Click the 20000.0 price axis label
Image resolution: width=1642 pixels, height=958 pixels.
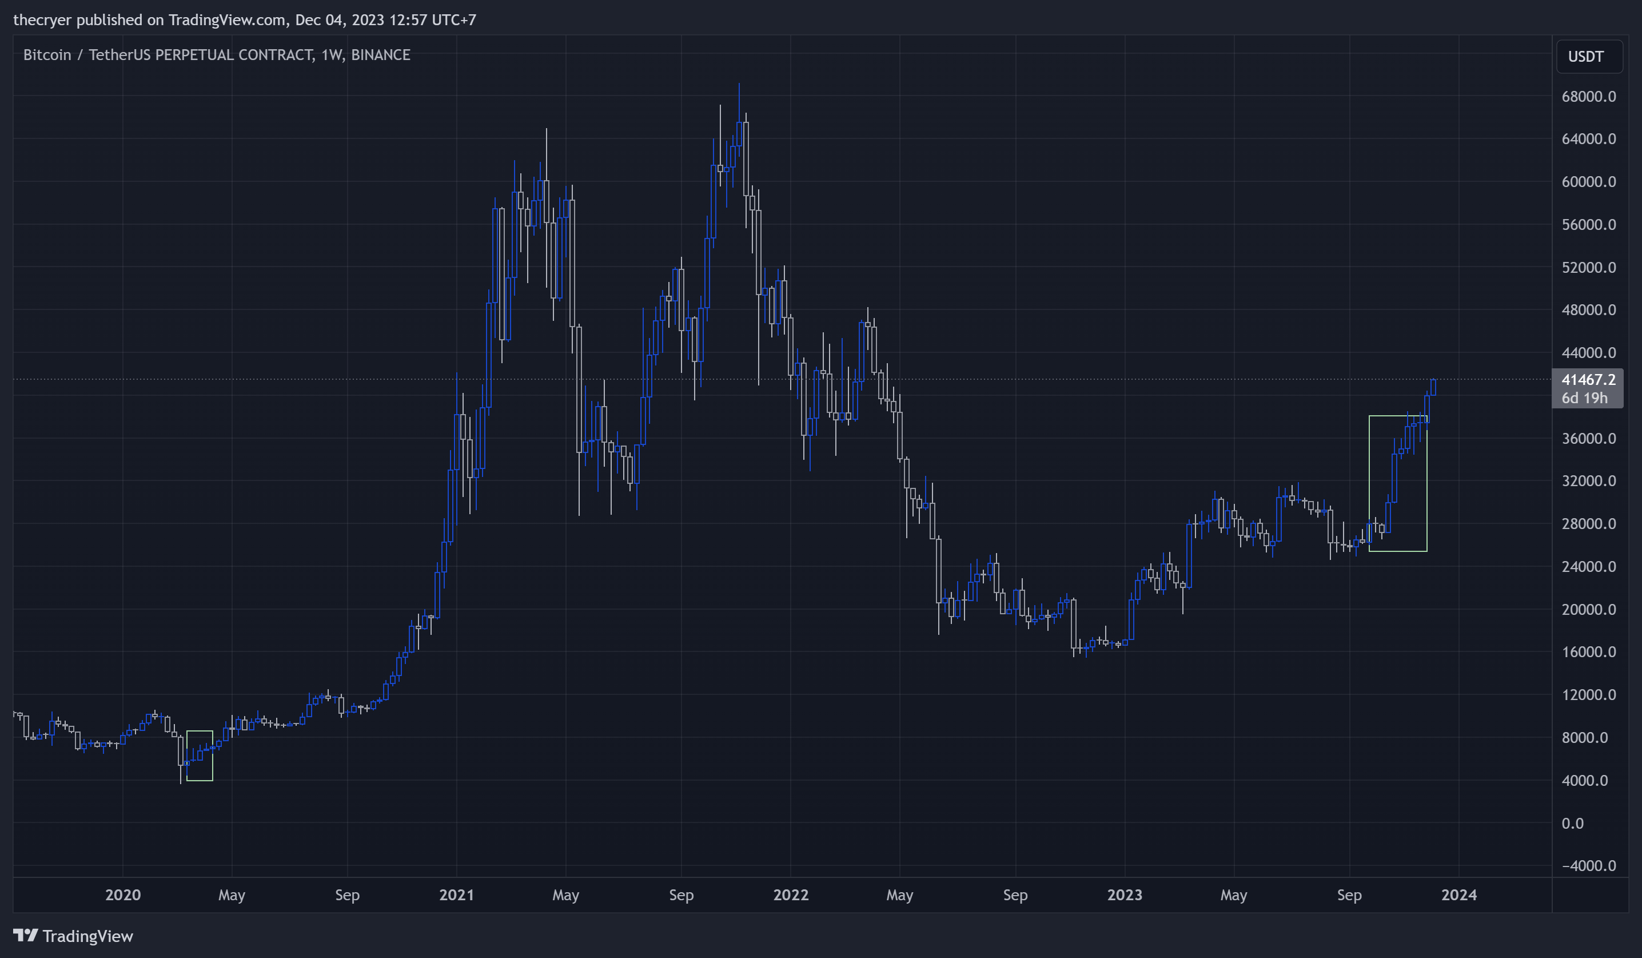click(1589, 609)
